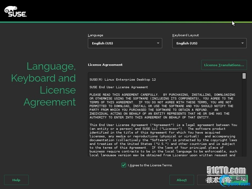Click line starting 'PLEASE READ THIS AGREEMENT CAREFULLY'
The height and width of the screenshot is (189, 252).
click(x=162, y=95)
